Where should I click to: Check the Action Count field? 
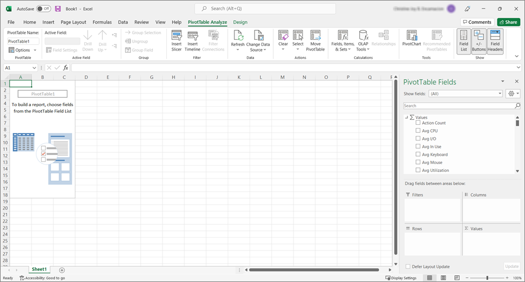click(x=418, y=123)
